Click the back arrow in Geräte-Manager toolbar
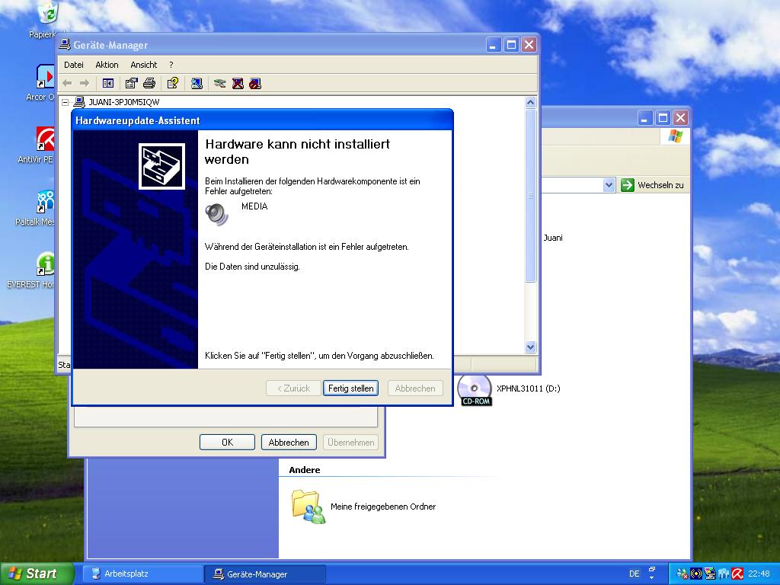The image size is (780, 585). pos(67,83)
